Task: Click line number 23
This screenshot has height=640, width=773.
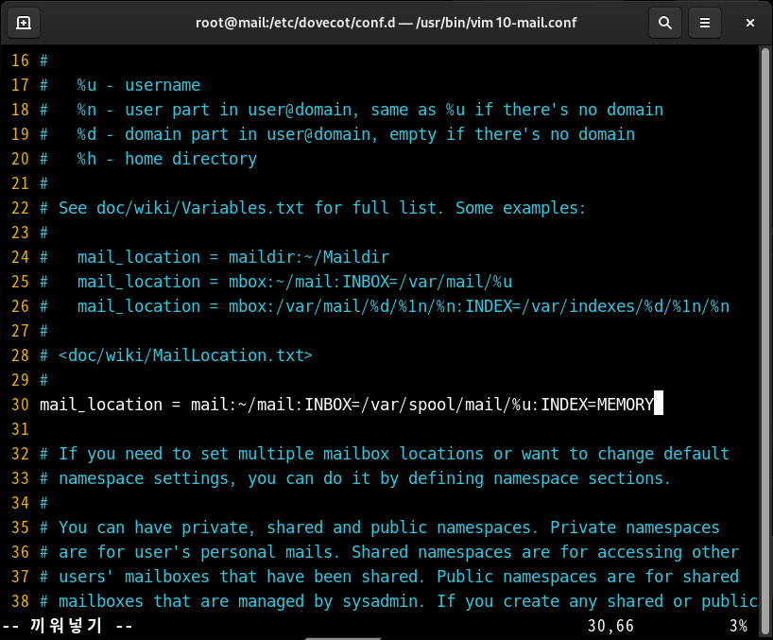Action: pyautogui.click(x=20, y=233)
